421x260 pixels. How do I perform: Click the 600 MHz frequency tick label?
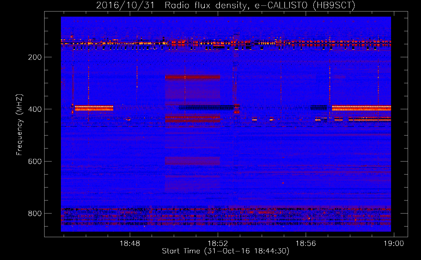click(x=35, y=161)
